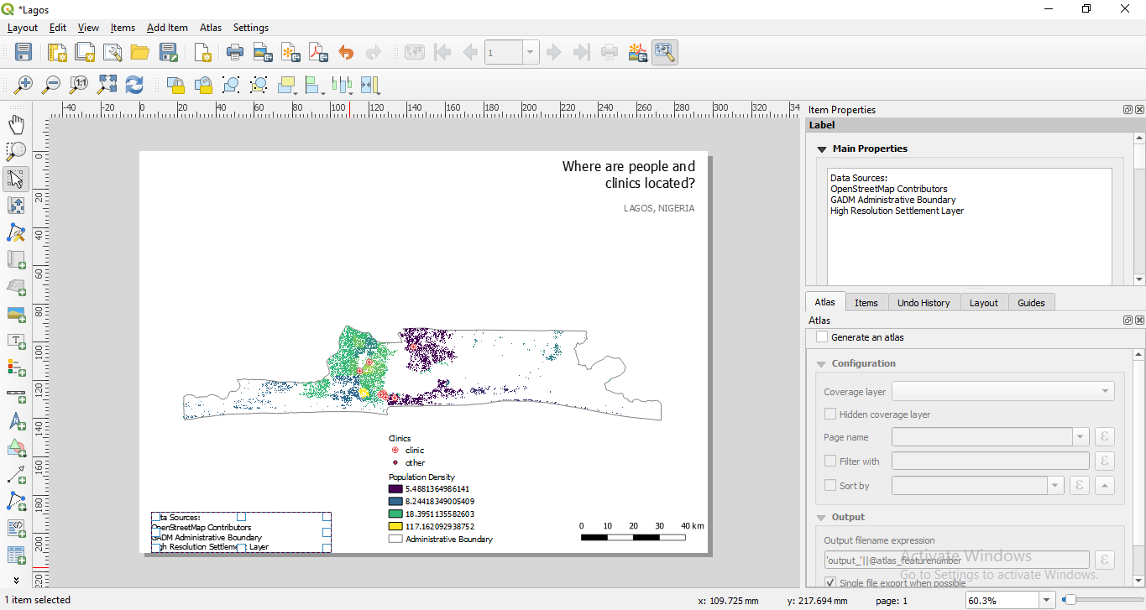
Task: Click the Save as Template icon
Action: pyautogui.click(x=169, y=53)
